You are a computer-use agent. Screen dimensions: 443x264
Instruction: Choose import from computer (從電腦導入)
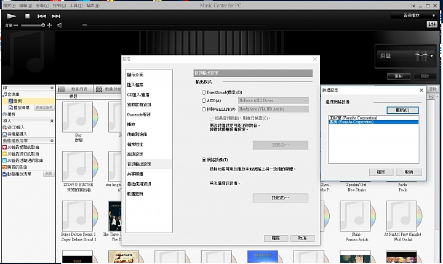pos(15,134)
